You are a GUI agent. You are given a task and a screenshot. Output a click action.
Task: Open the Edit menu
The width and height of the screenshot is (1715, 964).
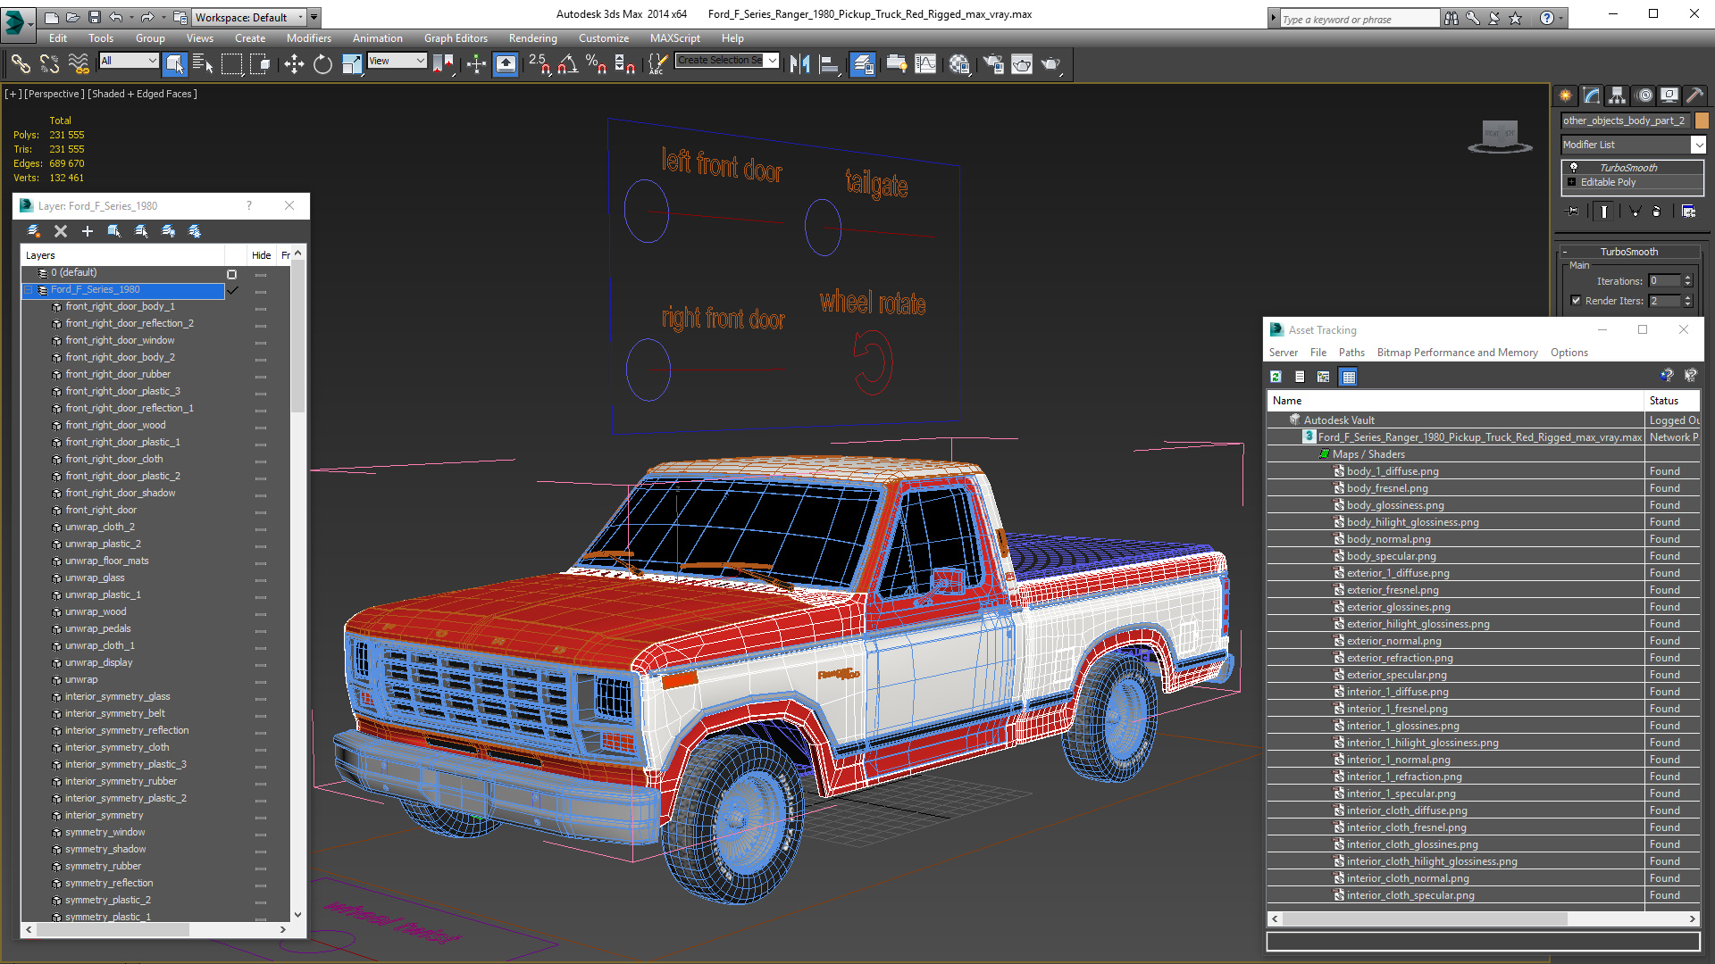[58, 38]
